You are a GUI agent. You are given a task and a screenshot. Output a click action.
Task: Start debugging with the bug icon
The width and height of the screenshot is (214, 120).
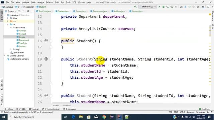164,7
